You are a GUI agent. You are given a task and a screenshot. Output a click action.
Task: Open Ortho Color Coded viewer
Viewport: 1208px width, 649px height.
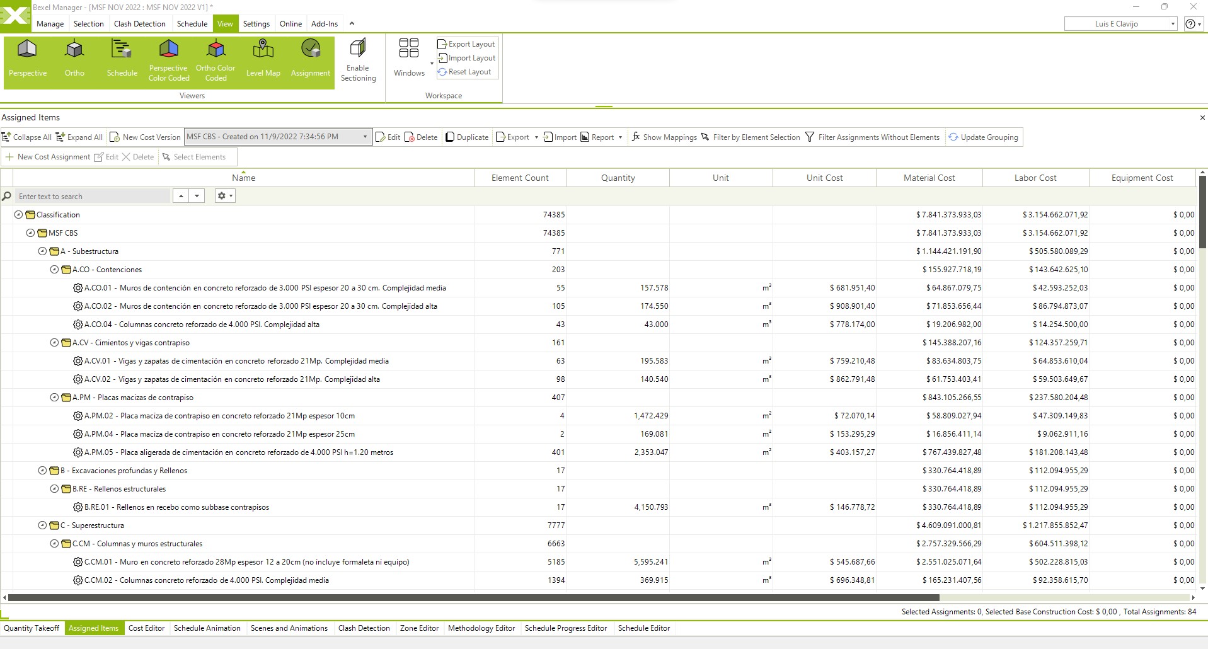click(216, 61)
